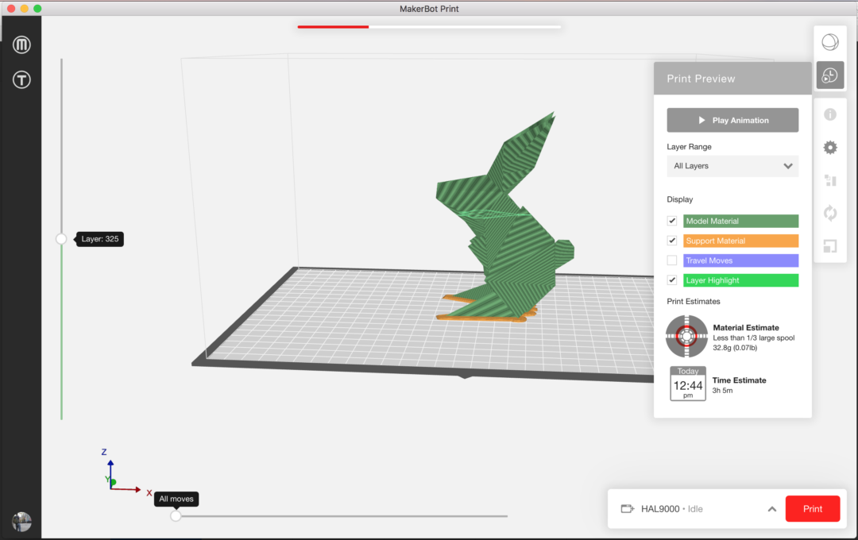Click the model info icon
This screenshot has width=858, height=540.
(x=829, y=114)
